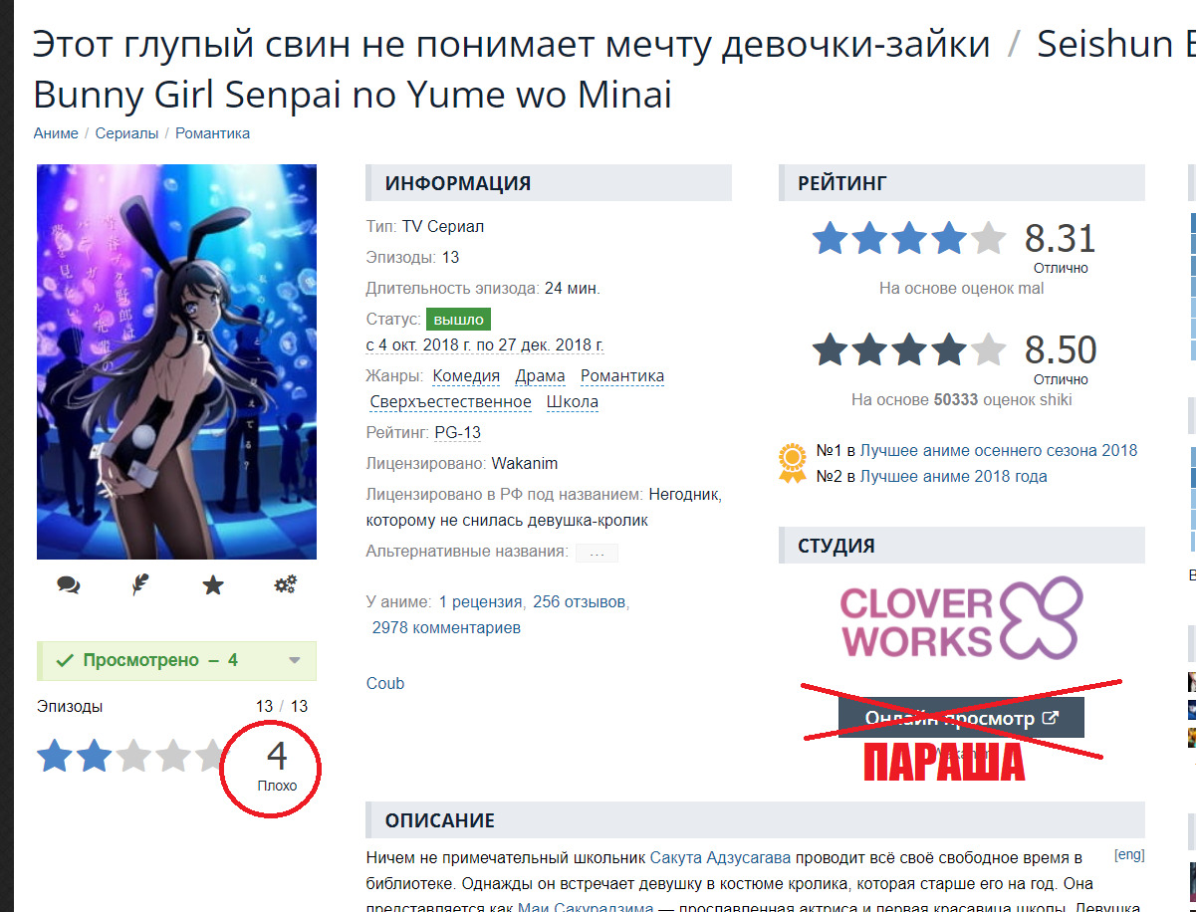The image size is (1196, 912).
Task: Click the award medal icon
Action: pyautogui.click(x=793, y=463)
